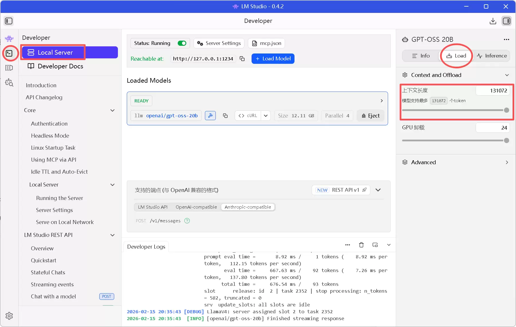The width and height of the screenshot is (516, 327).
Task: Turn off the server Status Running switch
Action: (182, 43)
